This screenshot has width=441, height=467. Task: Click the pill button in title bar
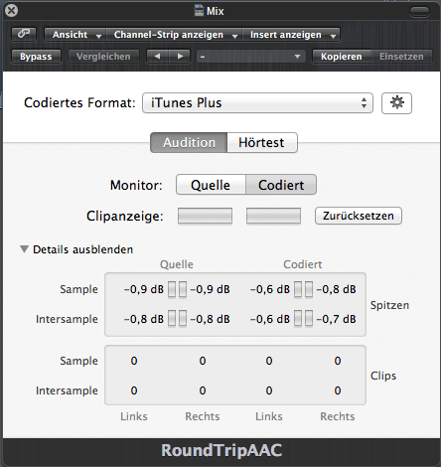(x=419, y=12)
